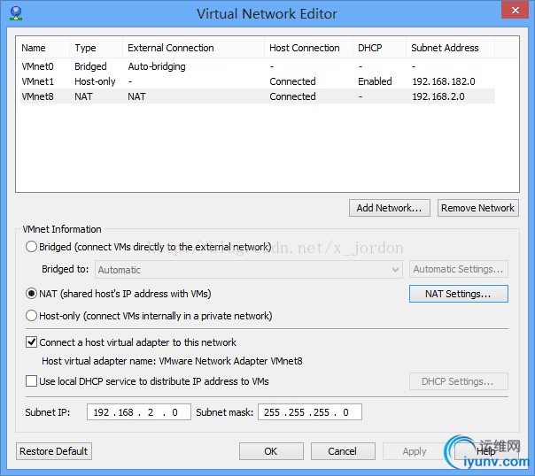Click the Virtual Network Editor title bar icon
Image resolution: width=535 pixels, height=476 pixels.
16,13
